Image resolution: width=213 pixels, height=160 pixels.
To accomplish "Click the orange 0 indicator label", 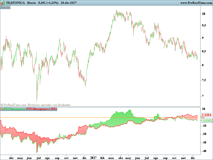I will click(x=2, y=109).
